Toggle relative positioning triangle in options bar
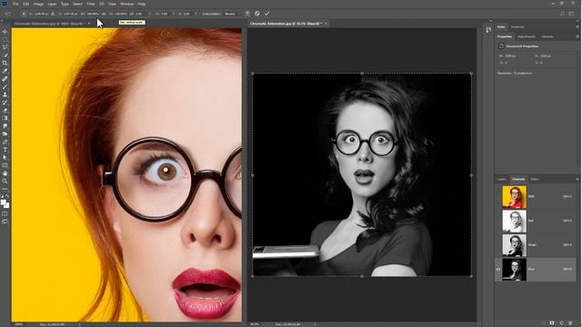Image resolution: width=582 pixels, height=327 pixels. 53,14
